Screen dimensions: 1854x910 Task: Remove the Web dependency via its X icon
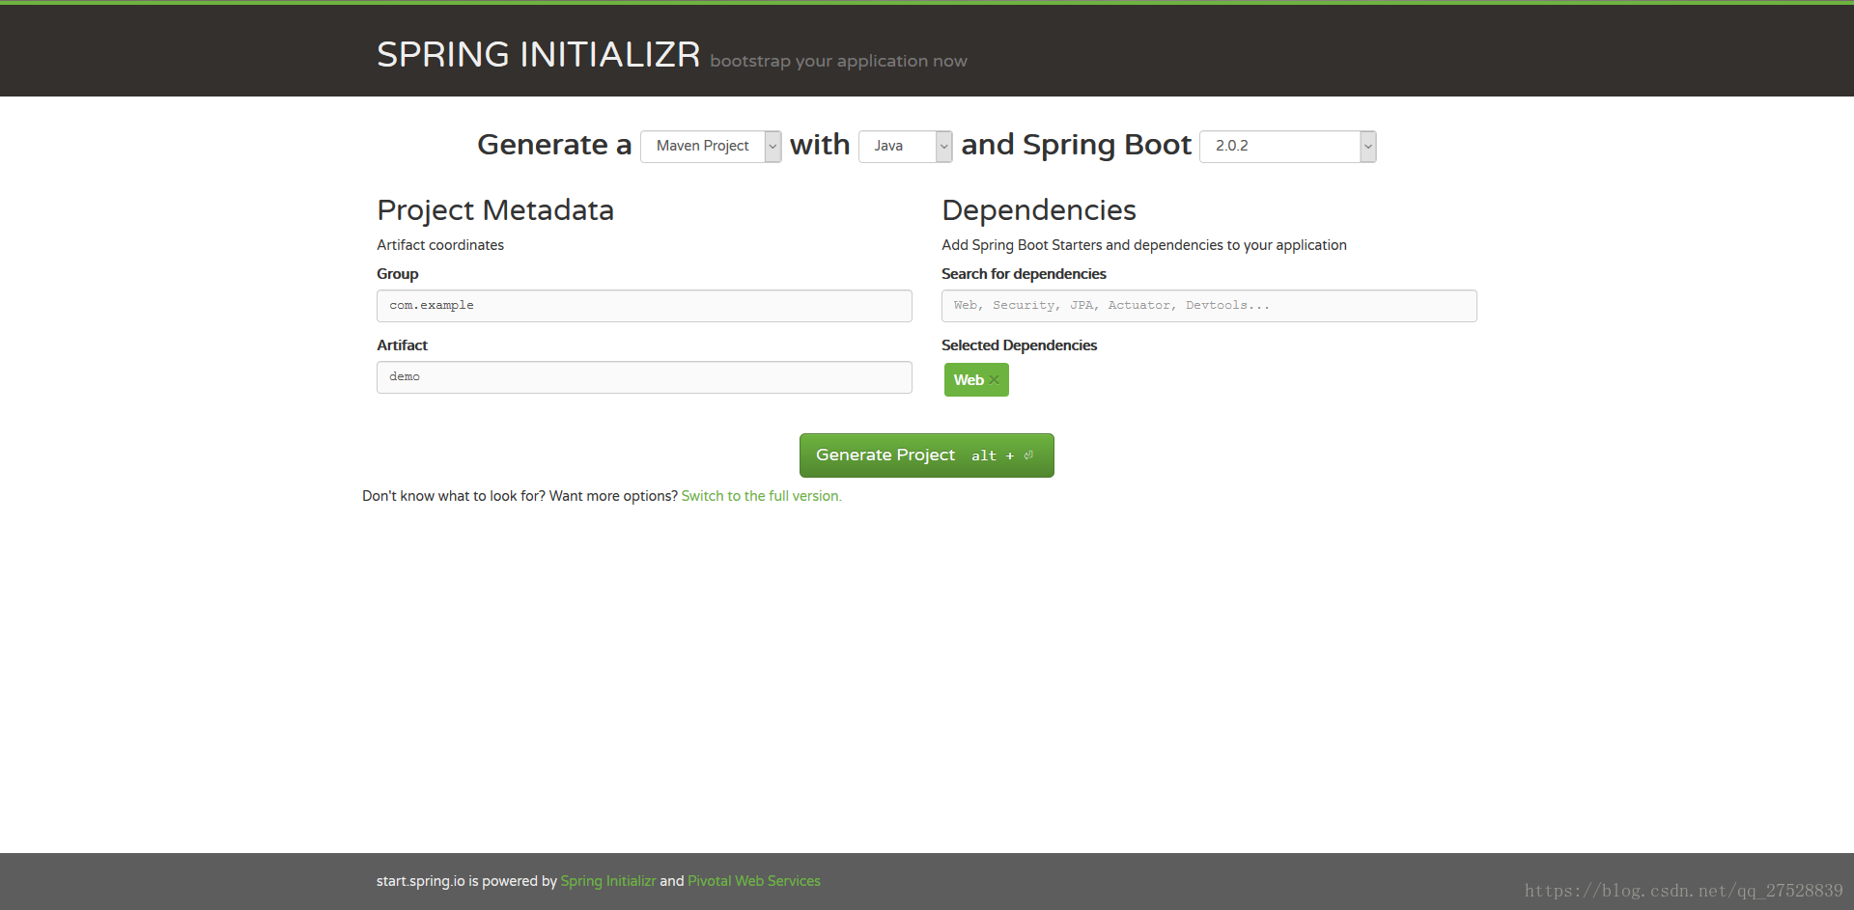point(995,380)
